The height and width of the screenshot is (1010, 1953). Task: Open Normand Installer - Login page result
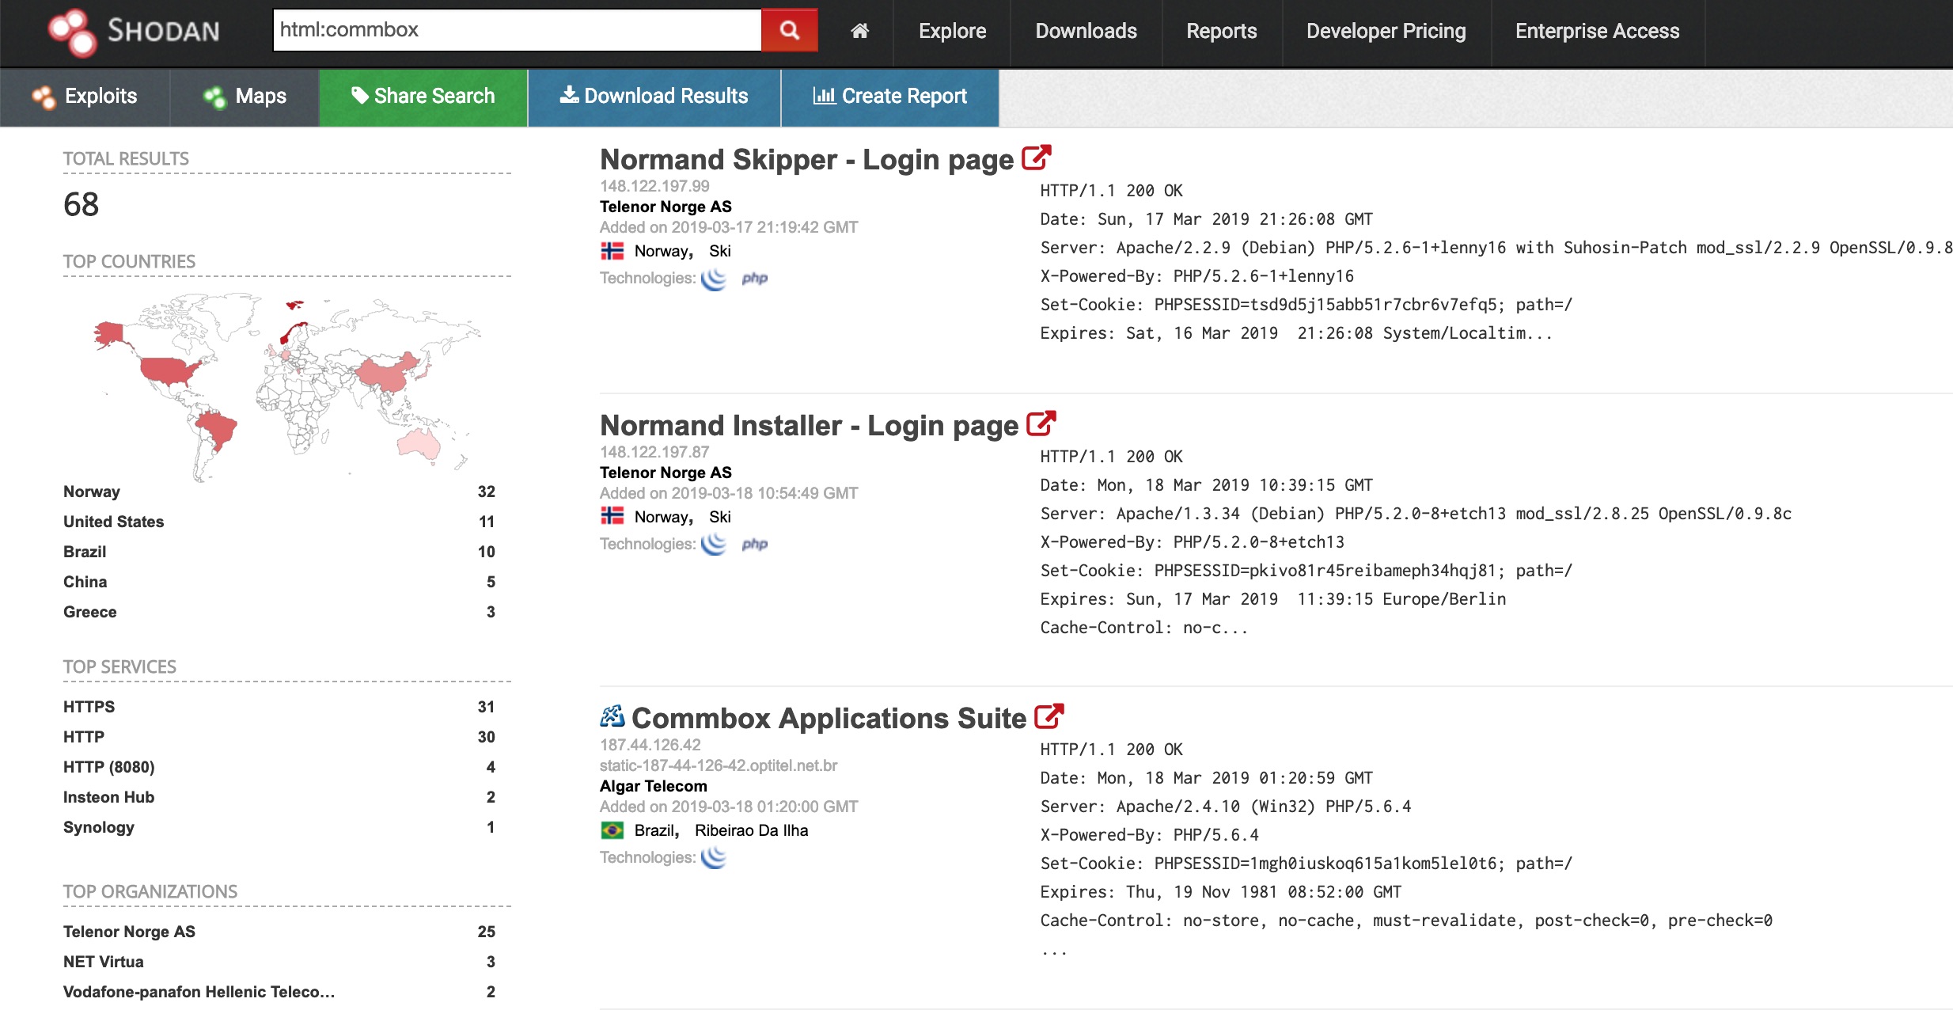(x=809, y=426)
